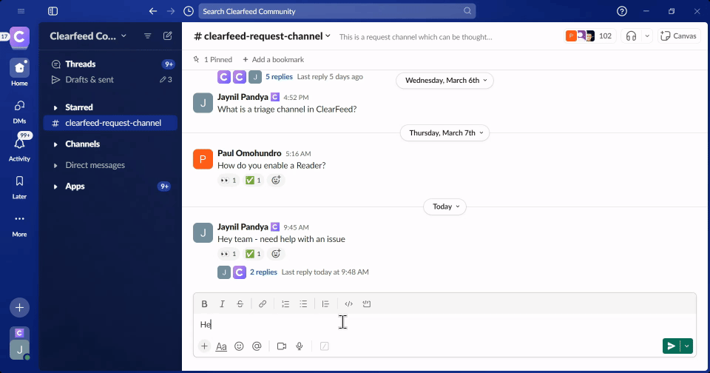
Task: Open send options dropdown arrow
Action: pos(688,346)
